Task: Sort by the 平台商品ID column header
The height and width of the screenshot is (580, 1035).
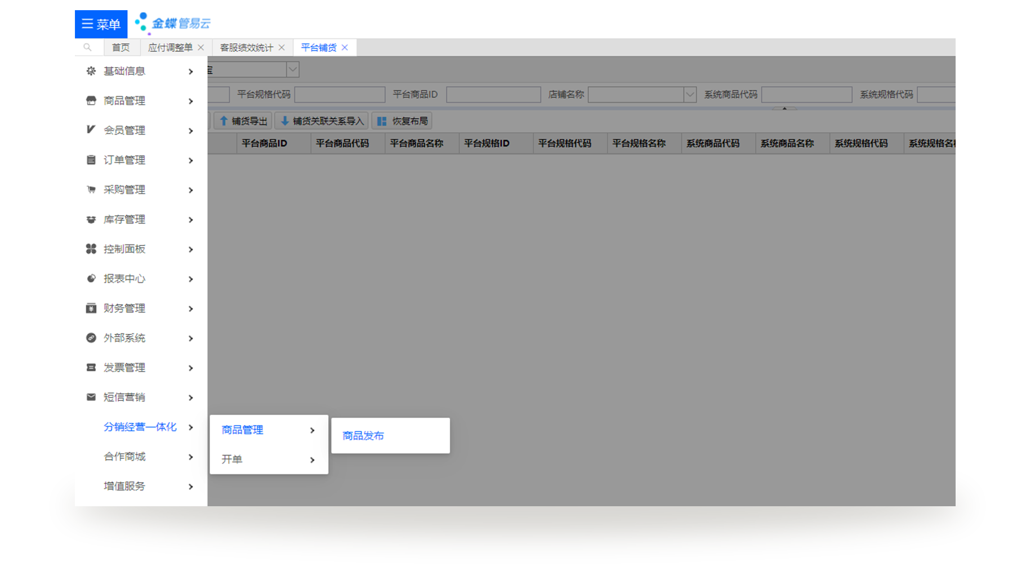Action: (274, 144)
